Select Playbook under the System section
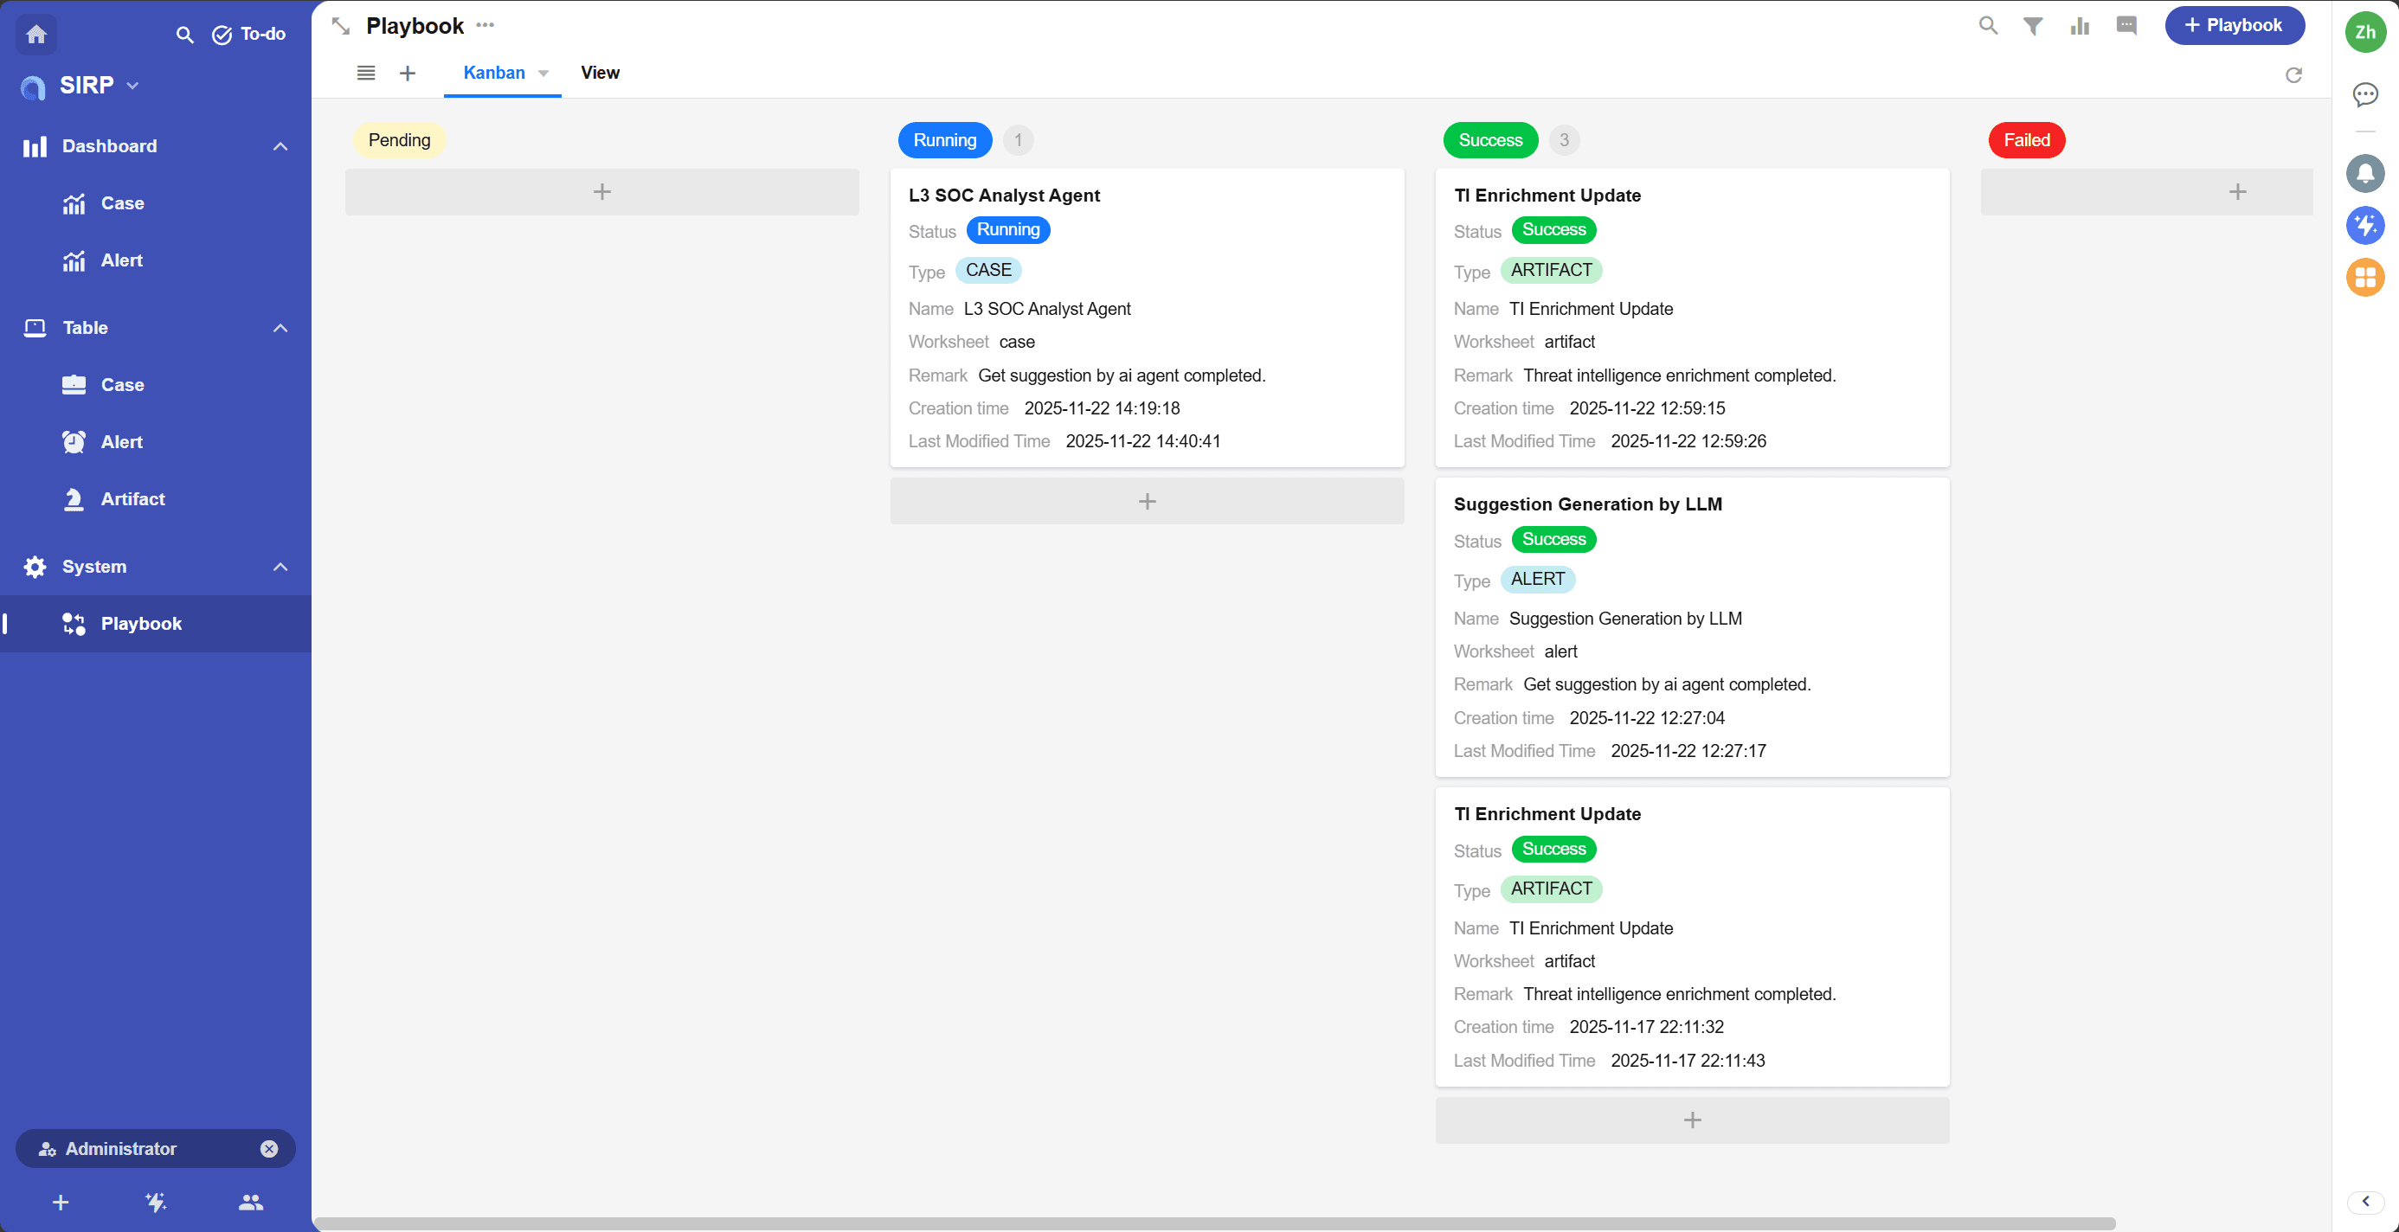Image resolution: width=2399 pixels, height=1232 pixels. coord(140,623)
